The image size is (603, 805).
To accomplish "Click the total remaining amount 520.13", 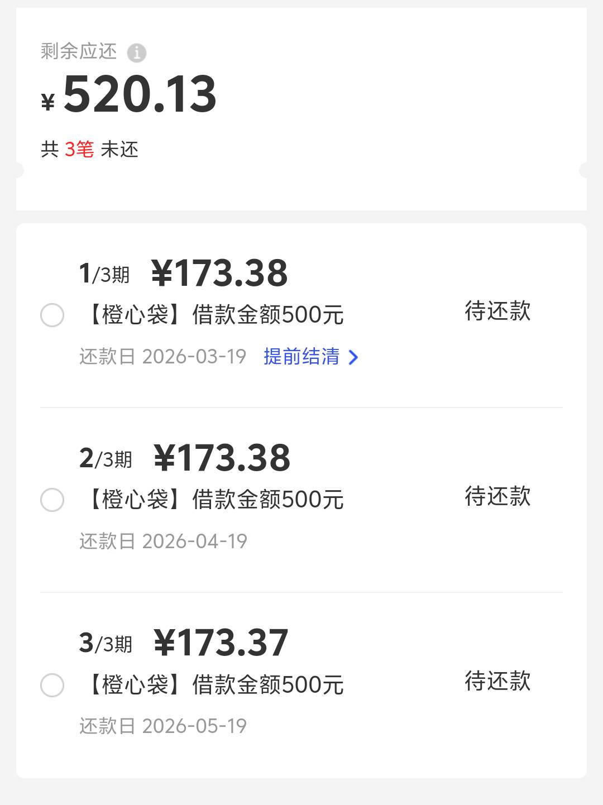I will (140, 94).
